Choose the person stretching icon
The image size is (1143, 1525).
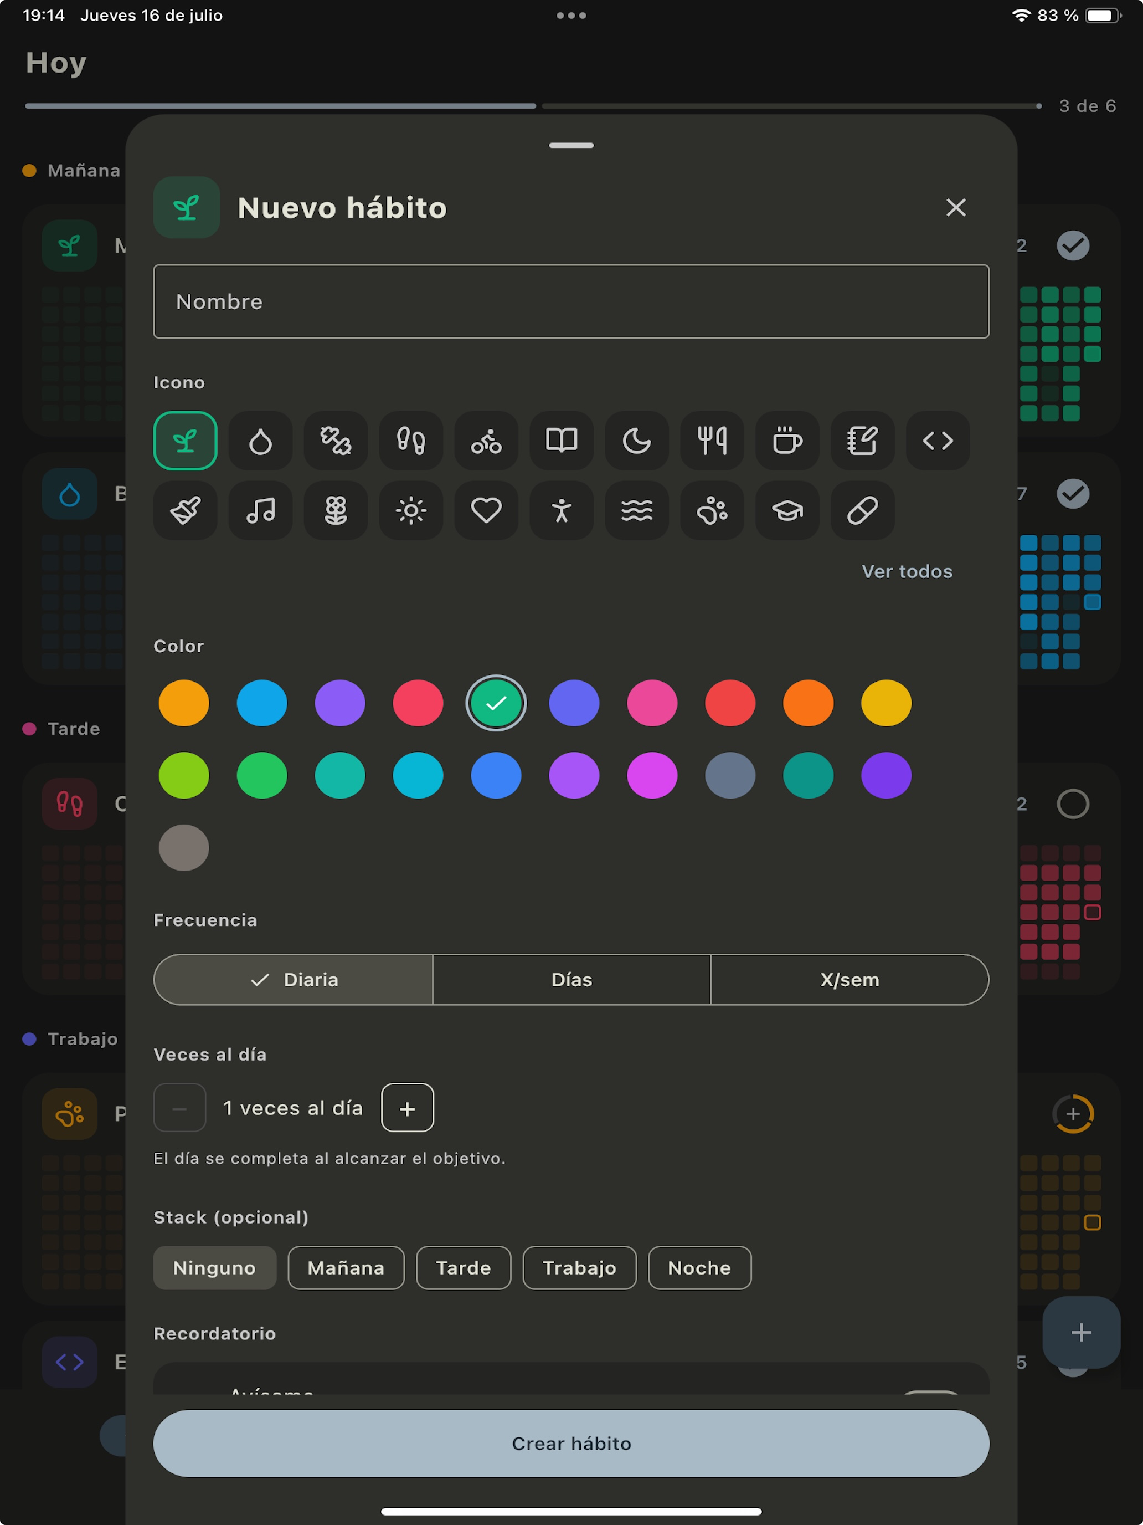point(562,510)
